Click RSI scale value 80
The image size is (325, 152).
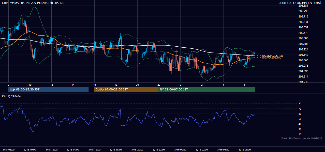click(x=300, y=104)
